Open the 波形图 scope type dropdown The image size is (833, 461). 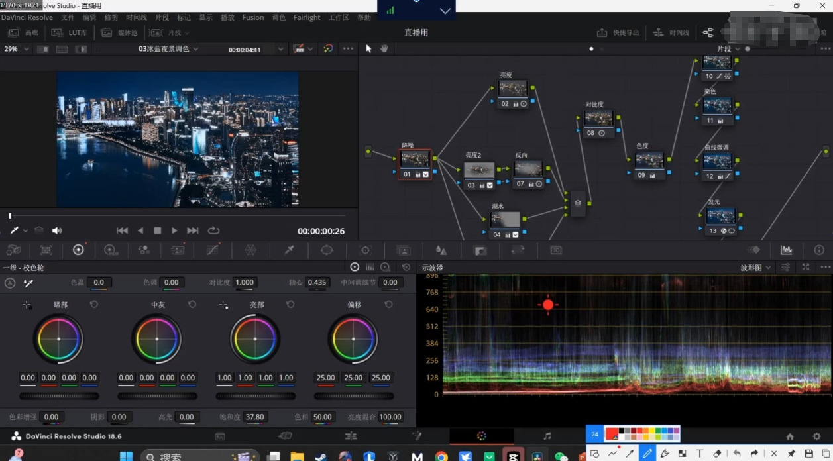pos(755,268)
